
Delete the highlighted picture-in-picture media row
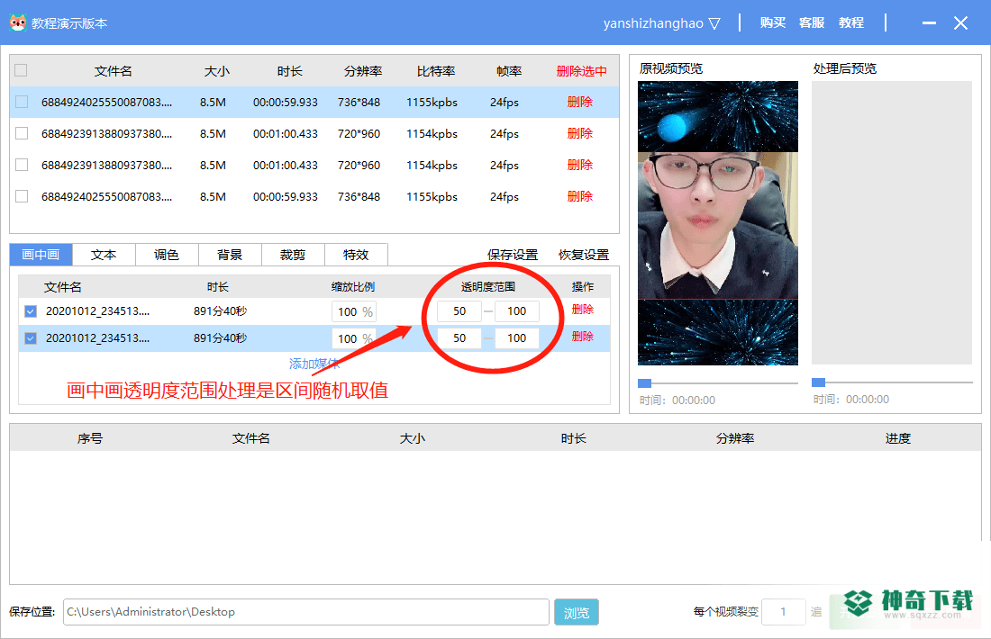pyautogui.click(x=583, y=337)
